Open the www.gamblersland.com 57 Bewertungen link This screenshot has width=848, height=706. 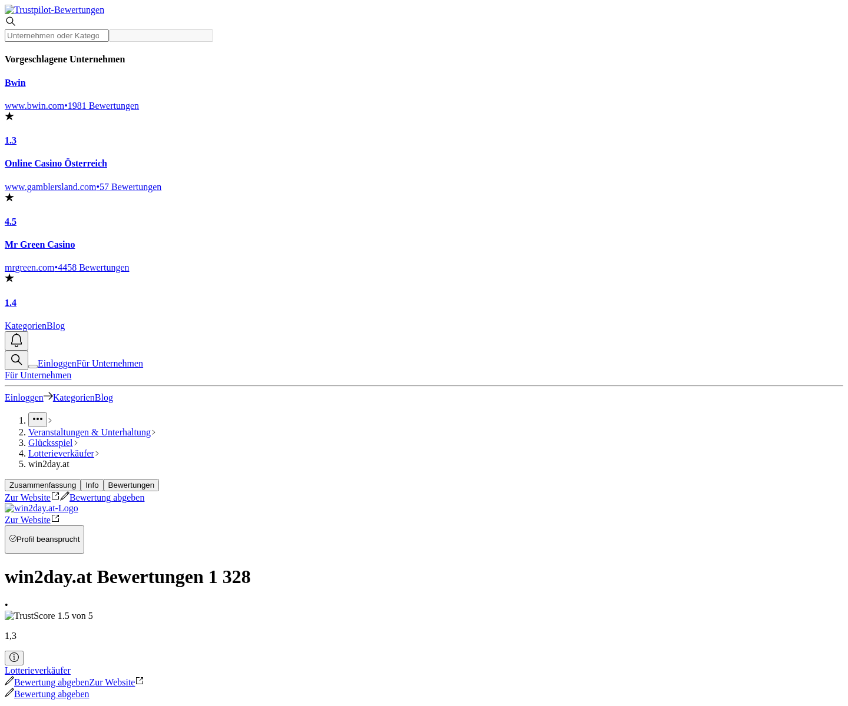(83, 187)
